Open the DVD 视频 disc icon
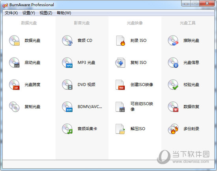 67,85
